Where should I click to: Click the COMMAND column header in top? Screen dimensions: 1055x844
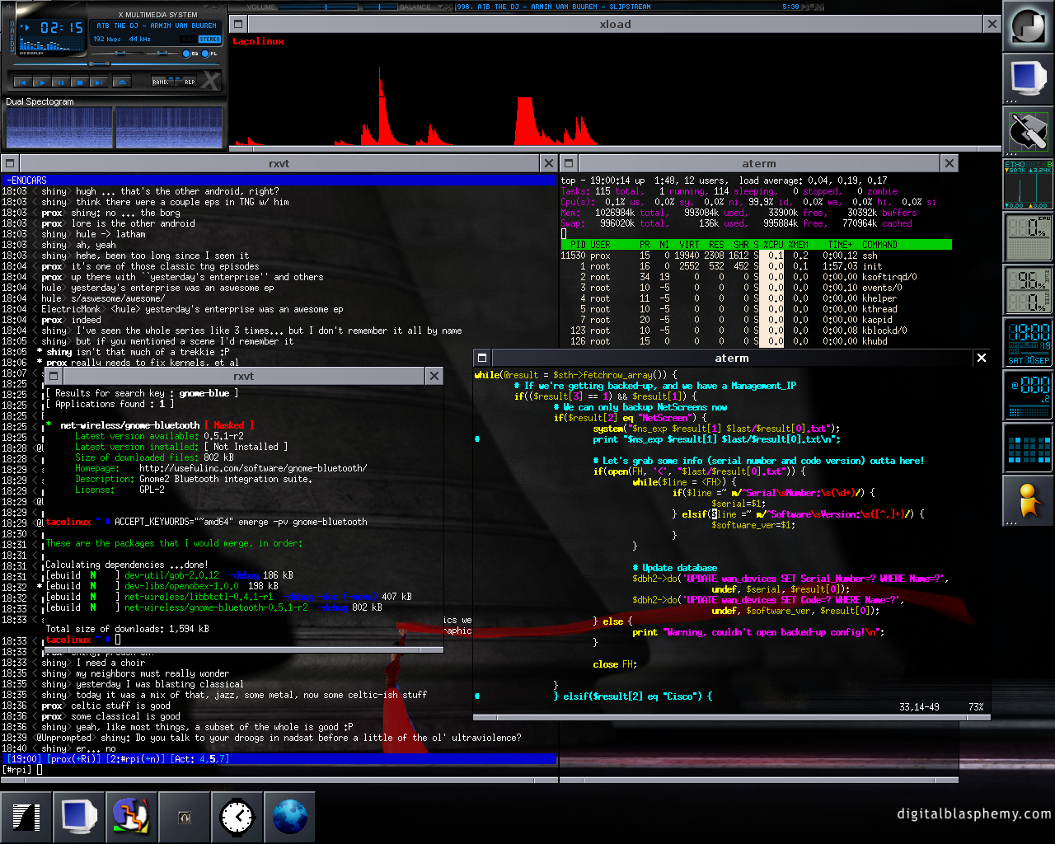point(879,245)
